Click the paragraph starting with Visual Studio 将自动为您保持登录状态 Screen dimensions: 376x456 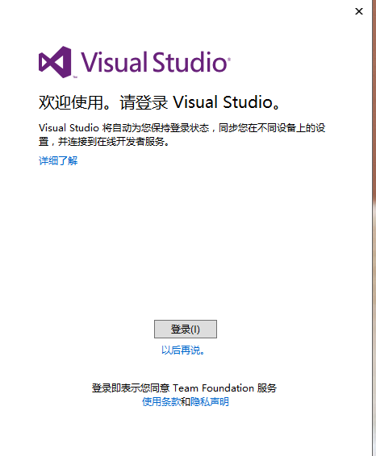tap(182, 135)
